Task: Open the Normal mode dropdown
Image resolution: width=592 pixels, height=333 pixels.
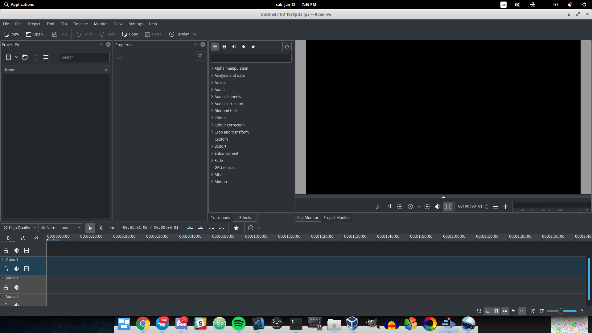Action: point(60,228)
